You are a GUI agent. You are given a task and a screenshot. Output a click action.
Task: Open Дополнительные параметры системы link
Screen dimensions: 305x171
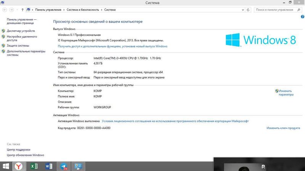tap(26, 53)
